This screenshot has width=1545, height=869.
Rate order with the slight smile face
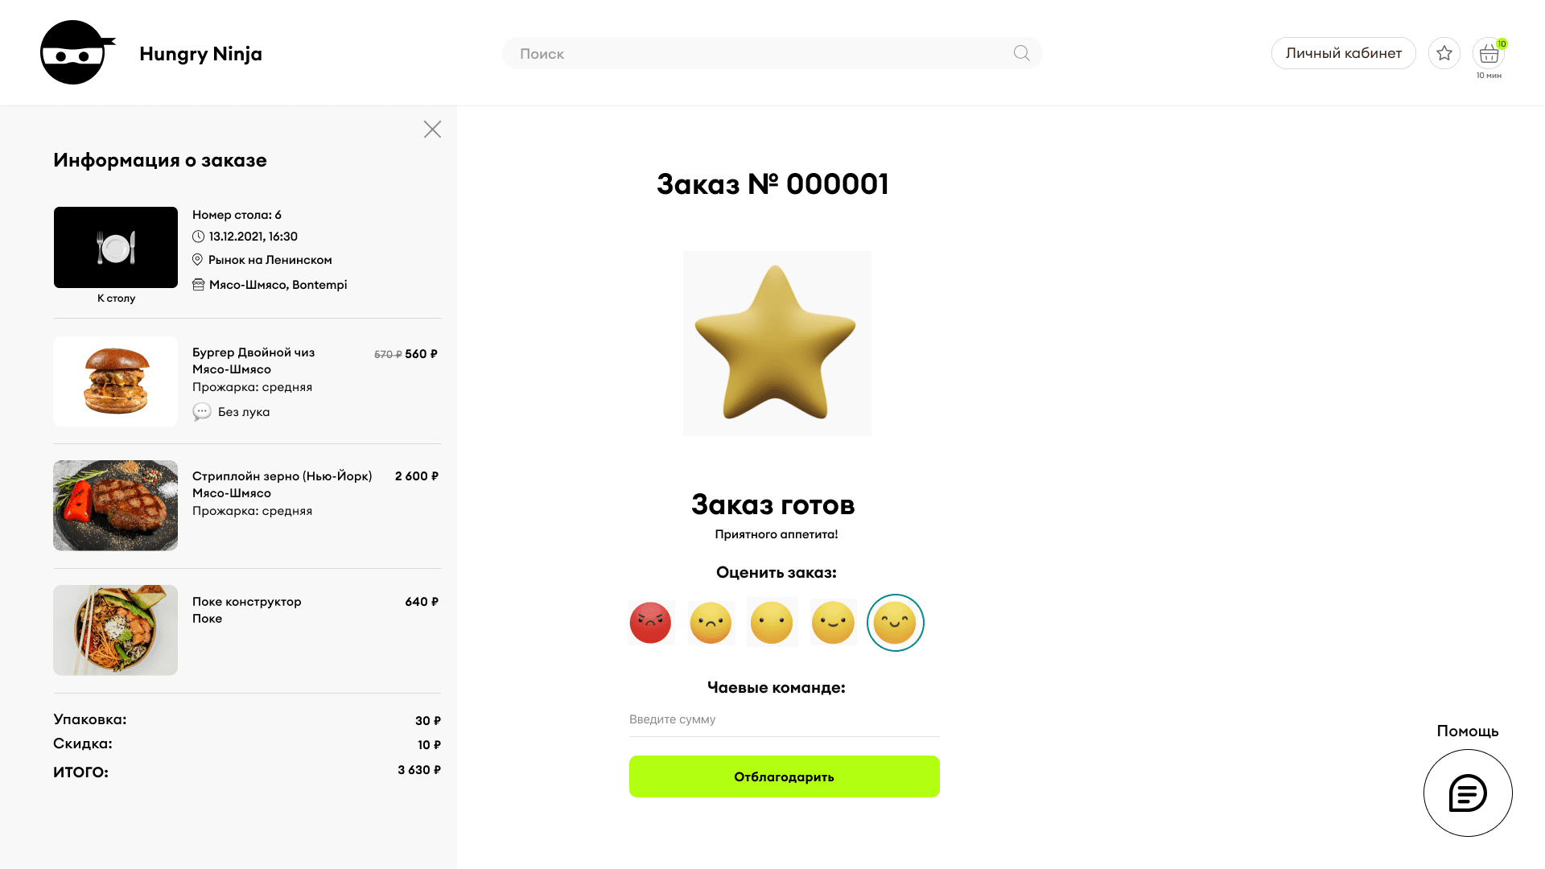833,623
